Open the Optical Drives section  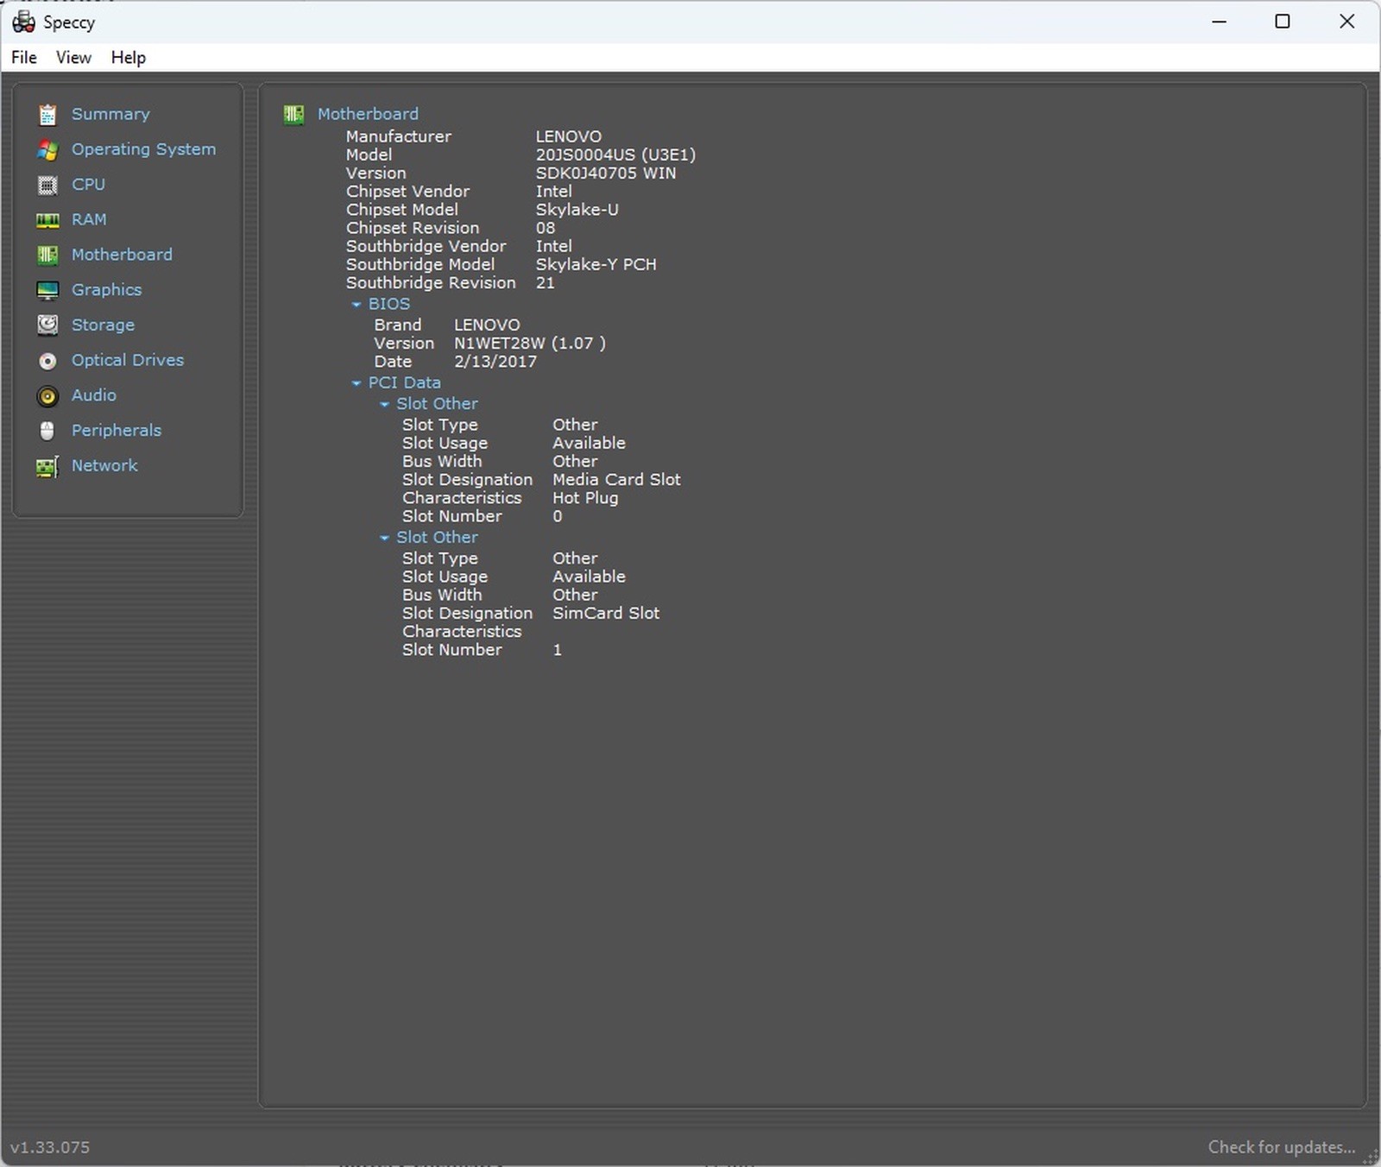pyautogui.click(x=128, y=360)
